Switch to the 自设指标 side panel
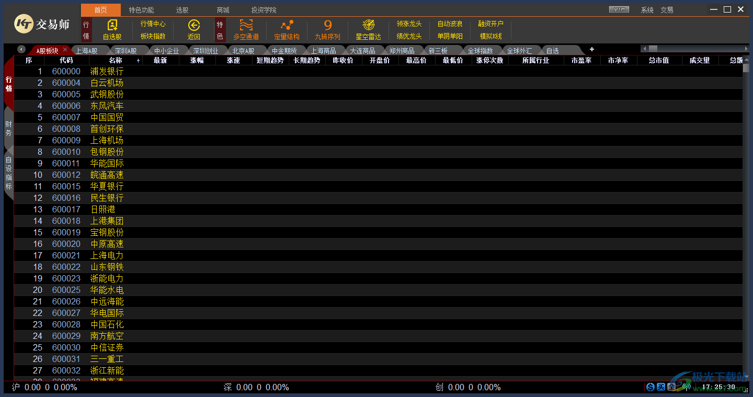The width and height of the screenshot is (753, 397). 8,173
